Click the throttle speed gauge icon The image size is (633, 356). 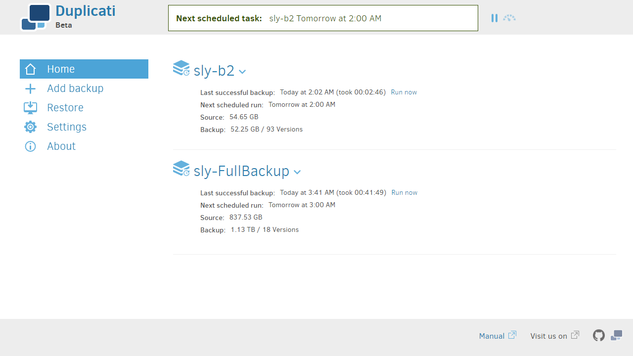(509, 18)
